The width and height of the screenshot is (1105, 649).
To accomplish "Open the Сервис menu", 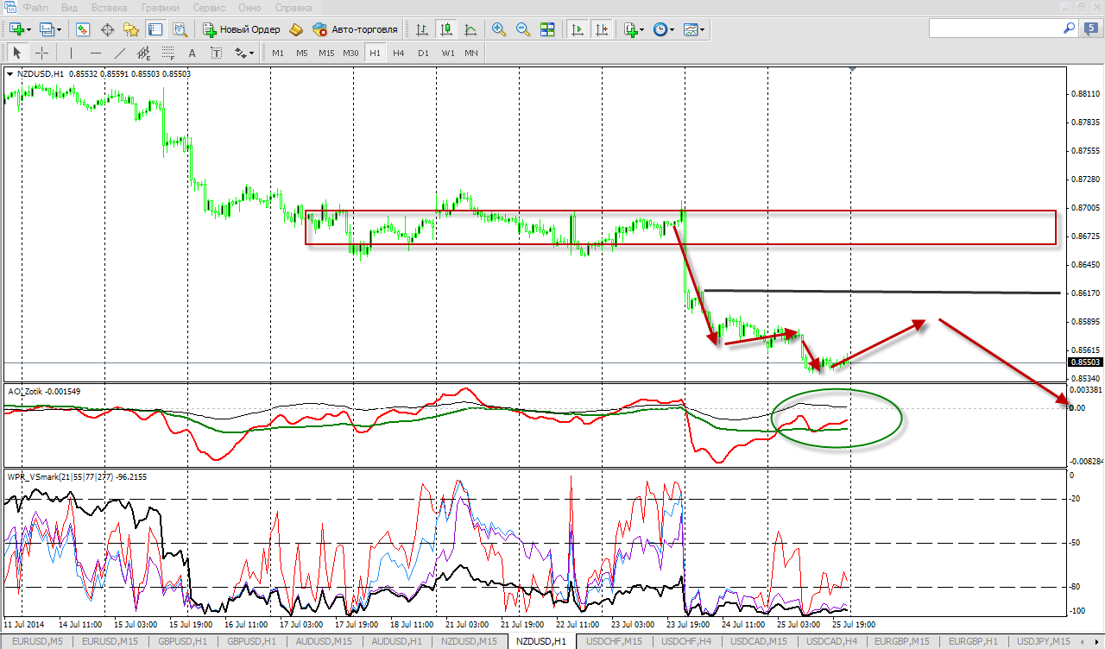I will [x=210, y=7].
